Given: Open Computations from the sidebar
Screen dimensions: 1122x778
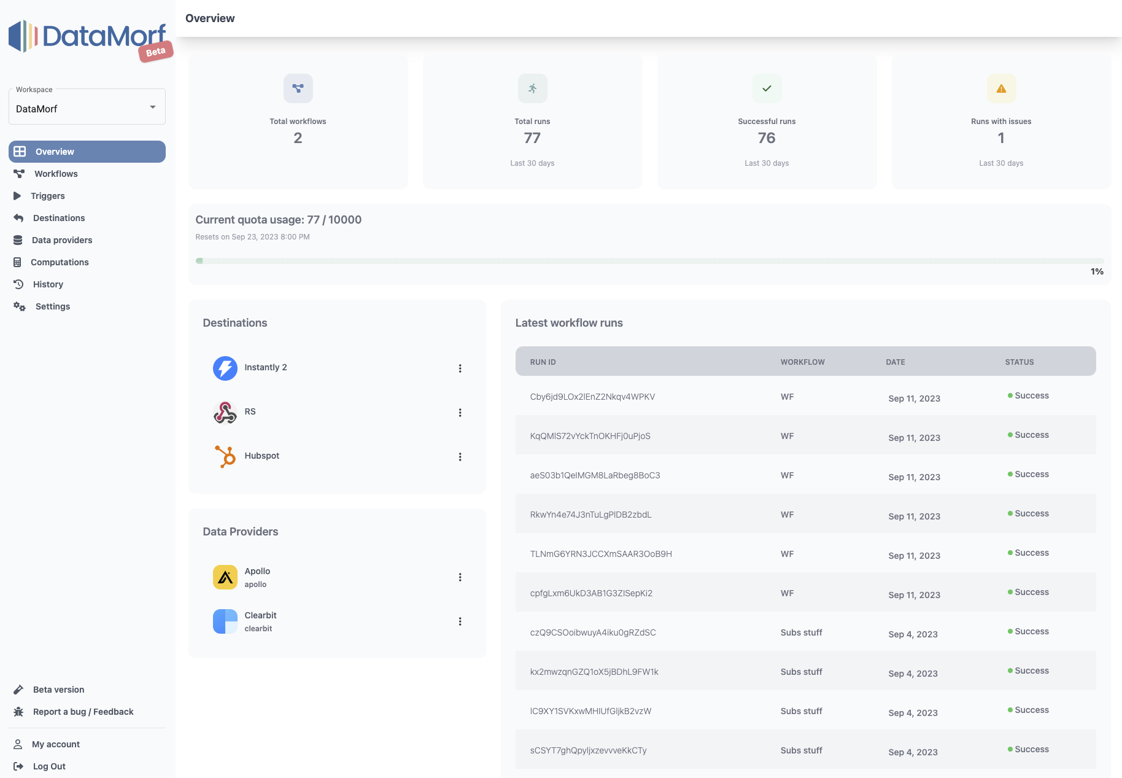Looking at the screenshot, I should 87,262.
